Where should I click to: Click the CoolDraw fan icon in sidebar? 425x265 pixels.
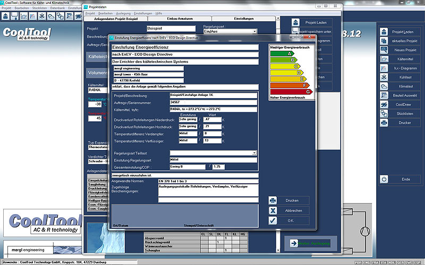click(x=384, y=104)
